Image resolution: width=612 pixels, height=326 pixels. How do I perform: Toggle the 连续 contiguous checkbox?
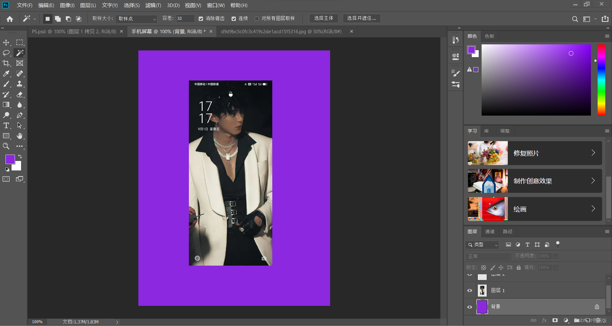pyautogui.click(x=234, y=19)
